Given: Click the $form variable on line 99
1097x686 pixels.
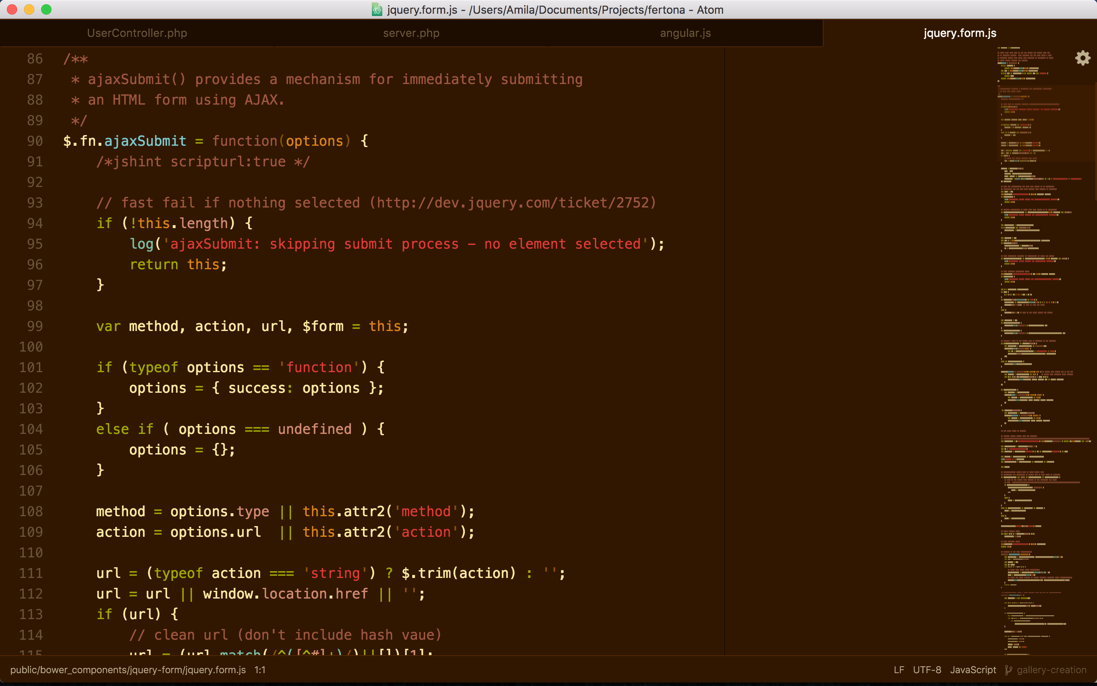Looking at the screenshot, I should coord(323,326).
